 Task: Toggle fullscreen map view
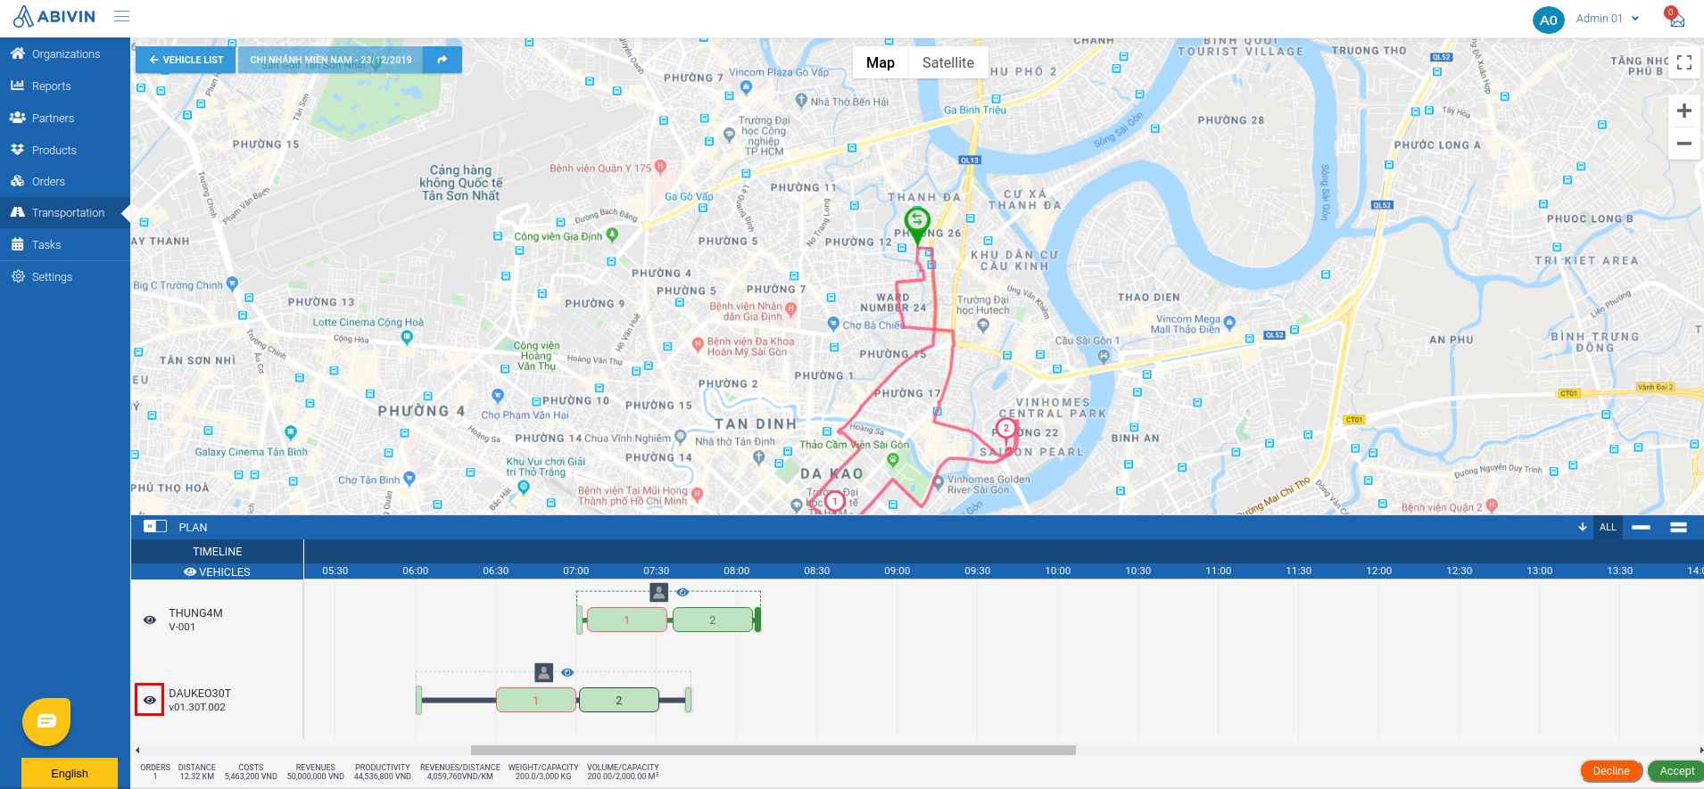coord(1684,62)
